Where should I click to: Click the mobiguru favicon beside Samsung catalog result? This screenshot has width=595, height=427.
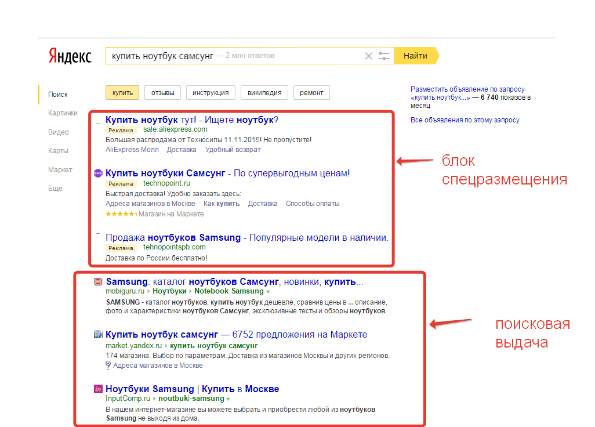pos(98,281)
